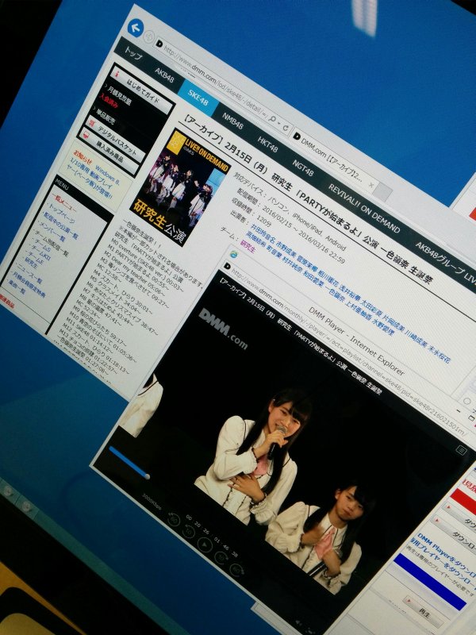Open performer link 一色嶺奈

334,296
